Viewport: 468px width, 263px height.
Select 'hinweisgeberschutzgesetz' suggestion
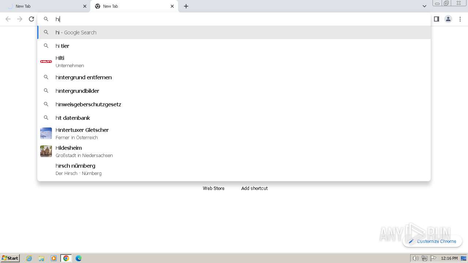234,104
